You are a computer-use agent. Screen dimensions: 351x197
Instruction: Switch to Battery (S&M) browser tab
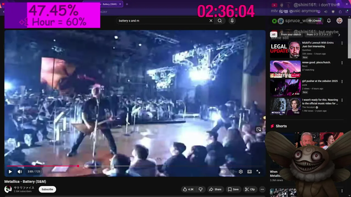103,4
